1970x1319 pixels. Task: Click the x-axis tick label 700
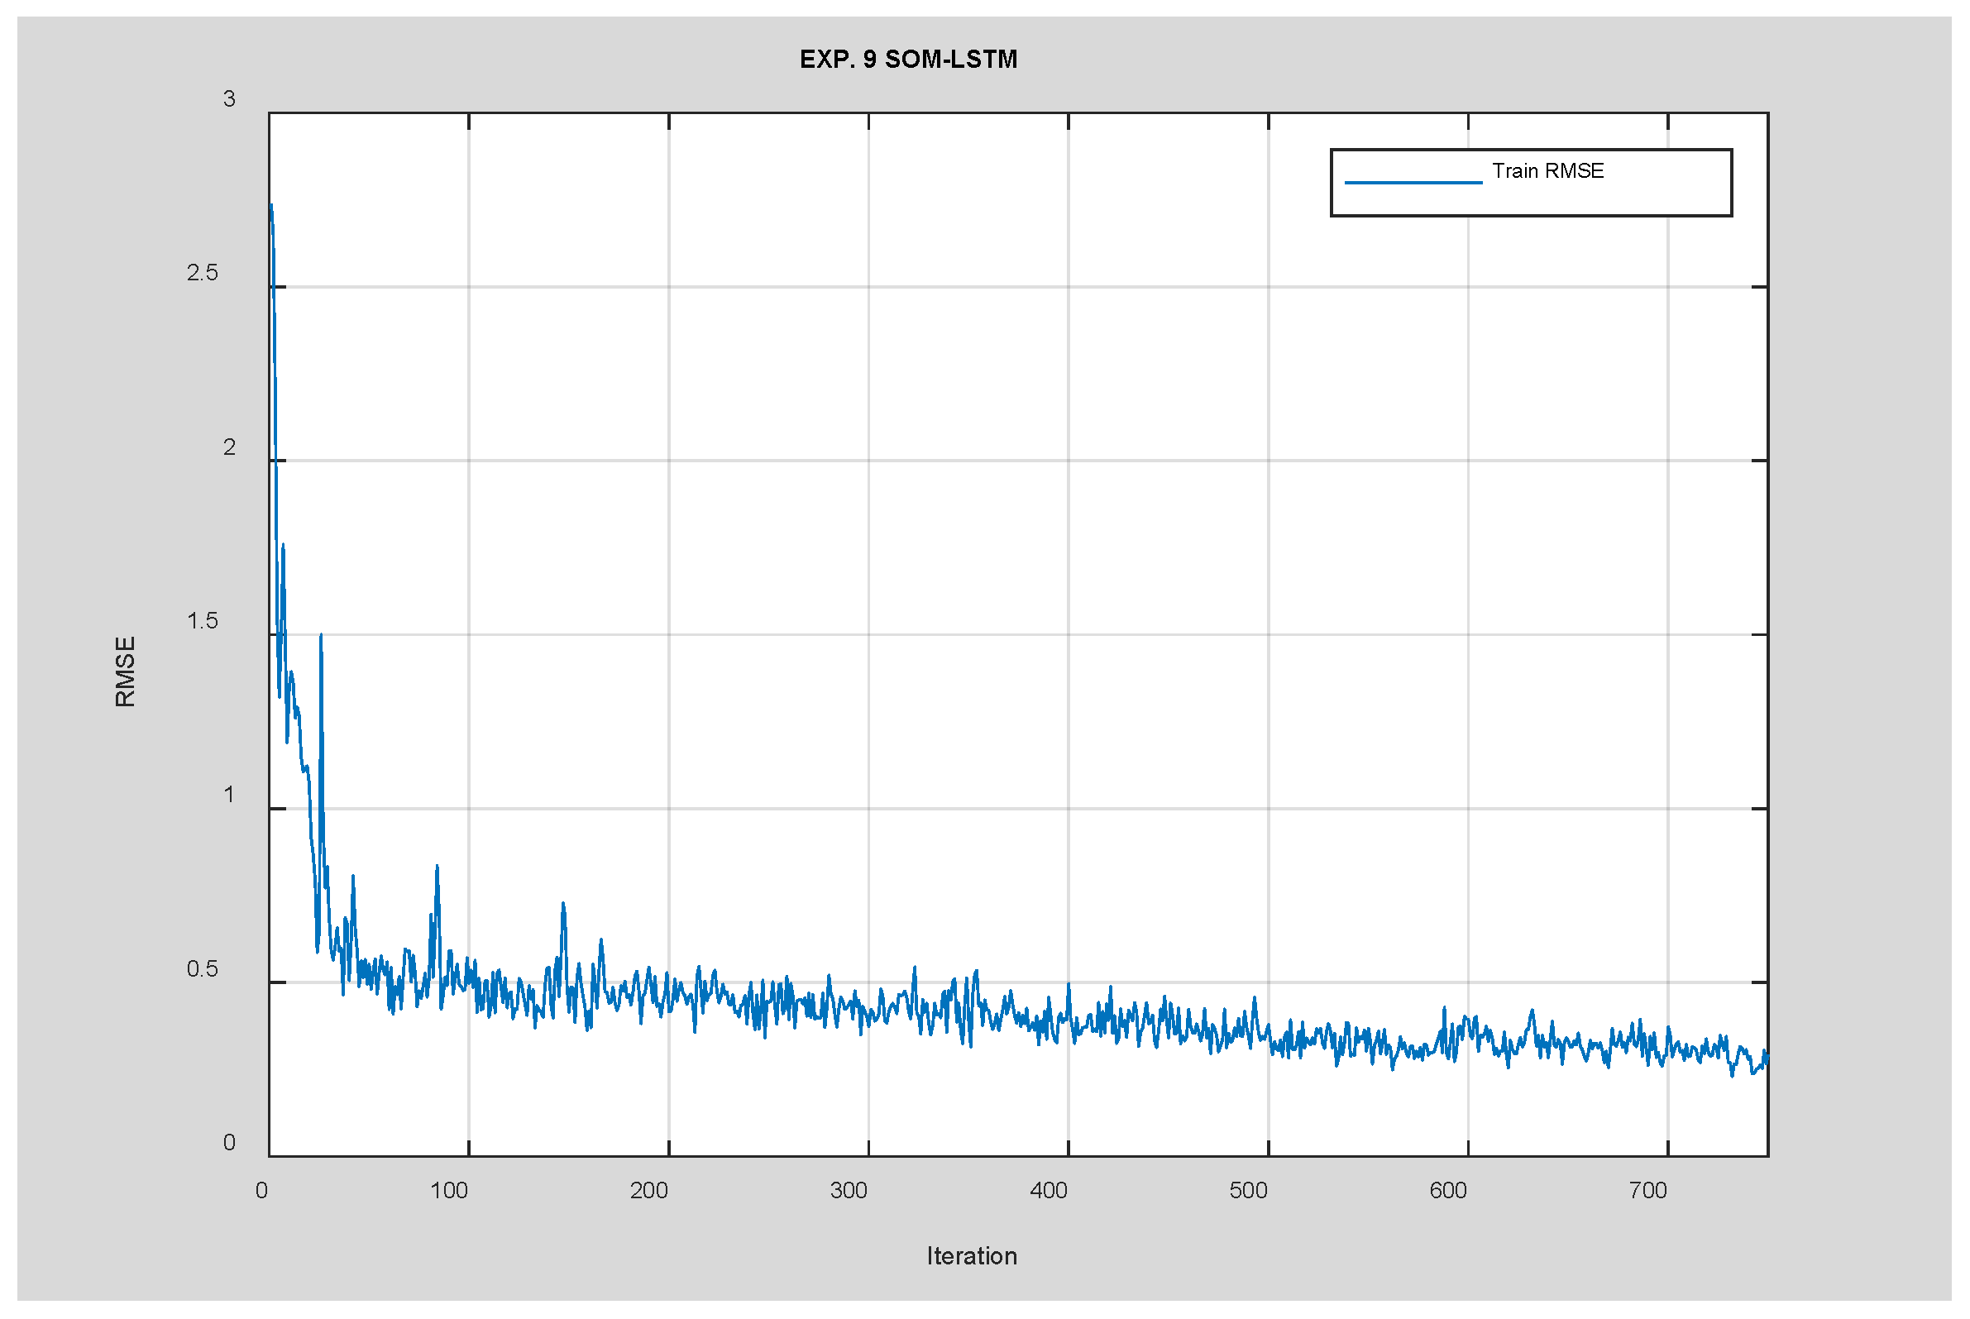[1647, 1190]
